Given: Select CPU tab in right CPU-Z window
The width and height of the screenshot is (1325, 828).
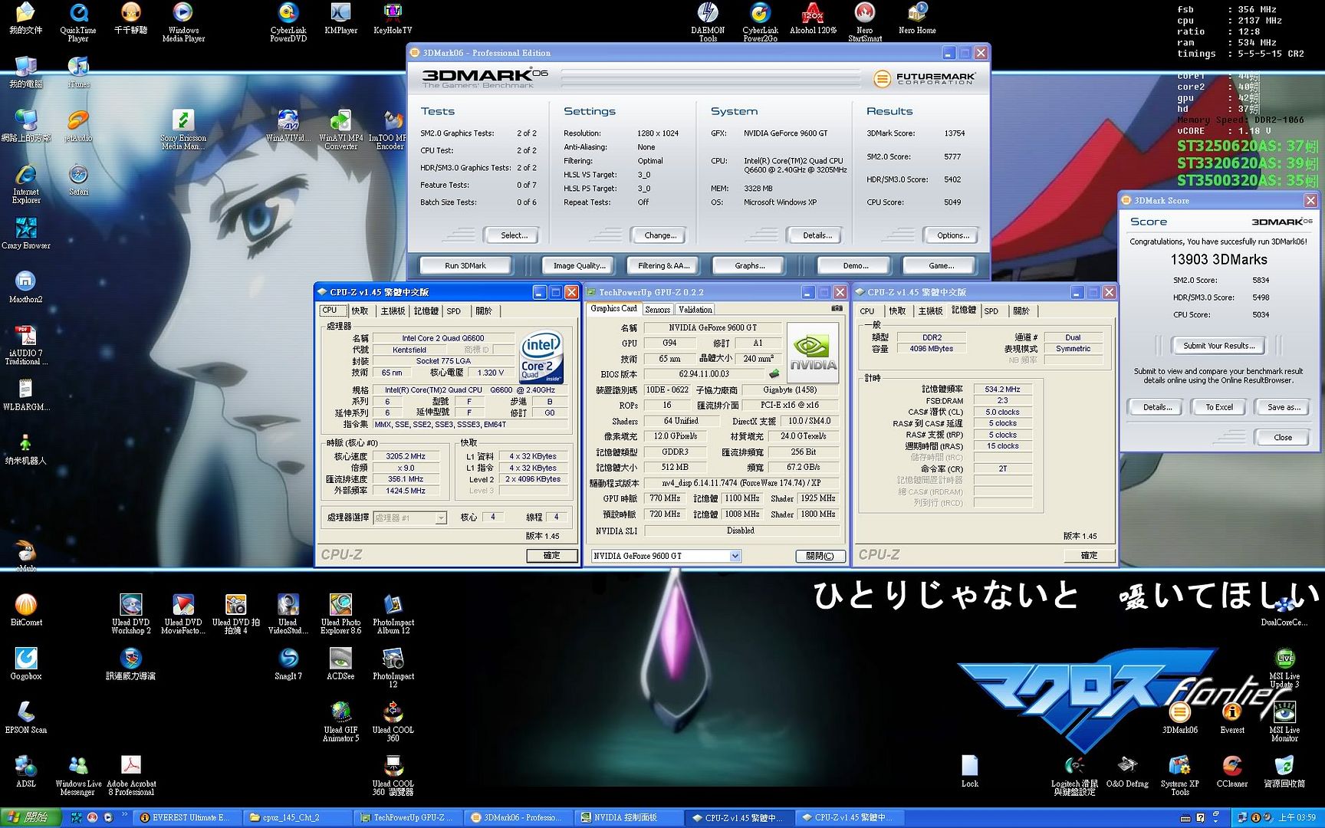Looking at the screenshot, I should [x=867, y=310].
